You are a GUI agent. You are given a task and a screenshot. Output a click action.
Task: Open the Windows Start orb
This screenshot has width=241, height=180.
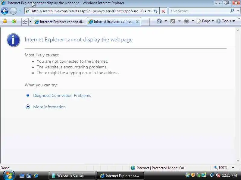(x=9, y=175)
